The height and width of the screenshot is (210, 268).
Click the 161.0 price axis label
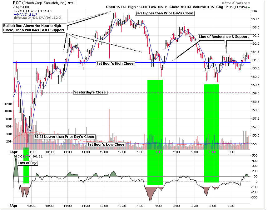click(255, 60)
